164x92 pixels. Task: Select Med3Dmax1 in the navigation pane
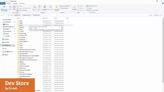[x=7, y=45]
